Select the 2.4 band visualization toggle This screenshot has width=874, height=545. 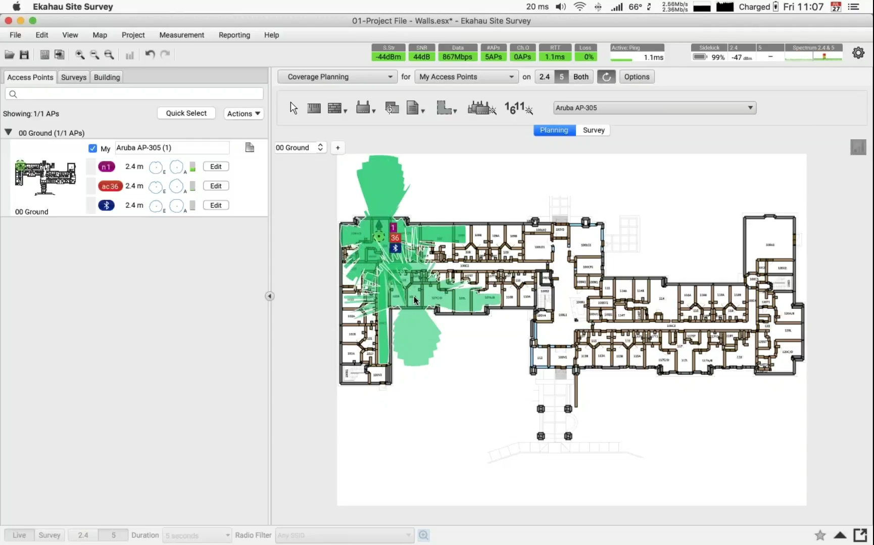[544, 77]
